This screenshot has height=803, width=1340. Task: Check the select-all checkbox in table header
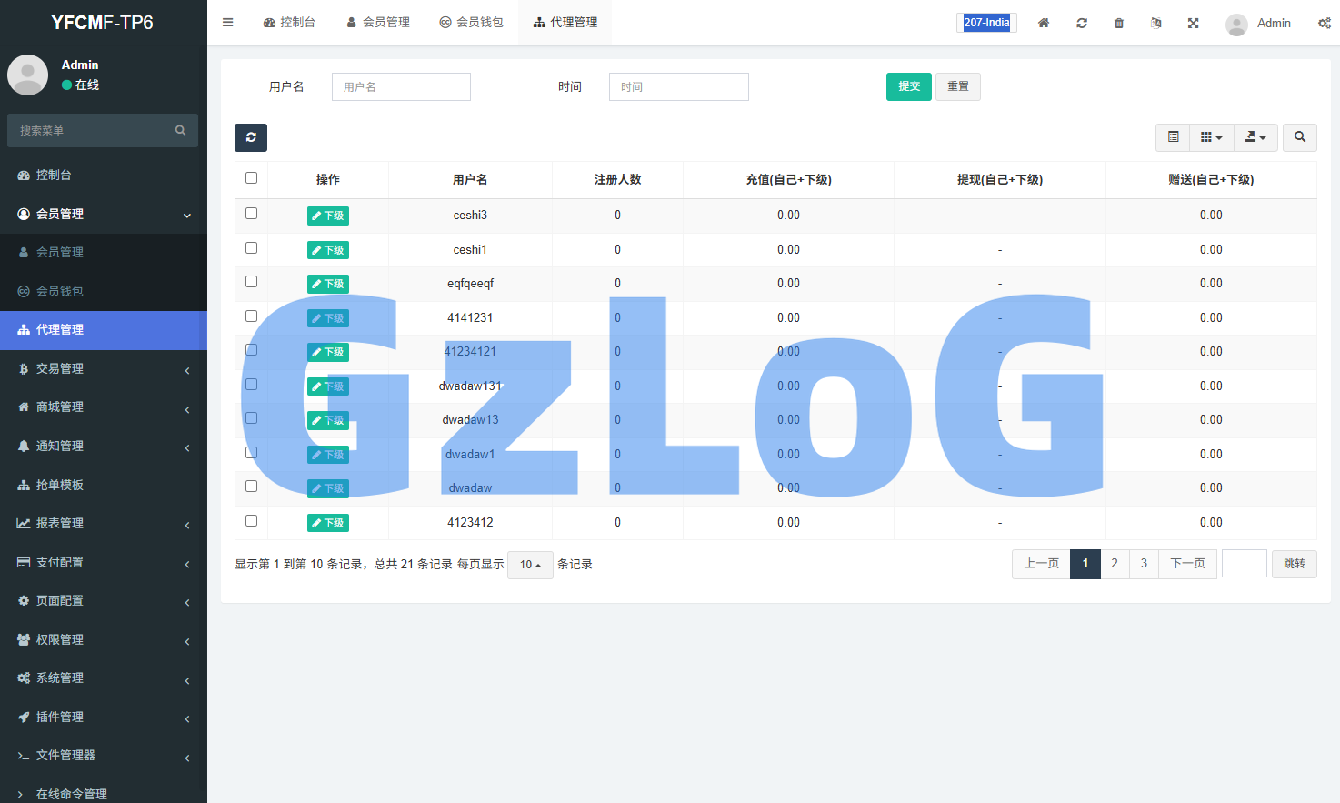[252, 178]
